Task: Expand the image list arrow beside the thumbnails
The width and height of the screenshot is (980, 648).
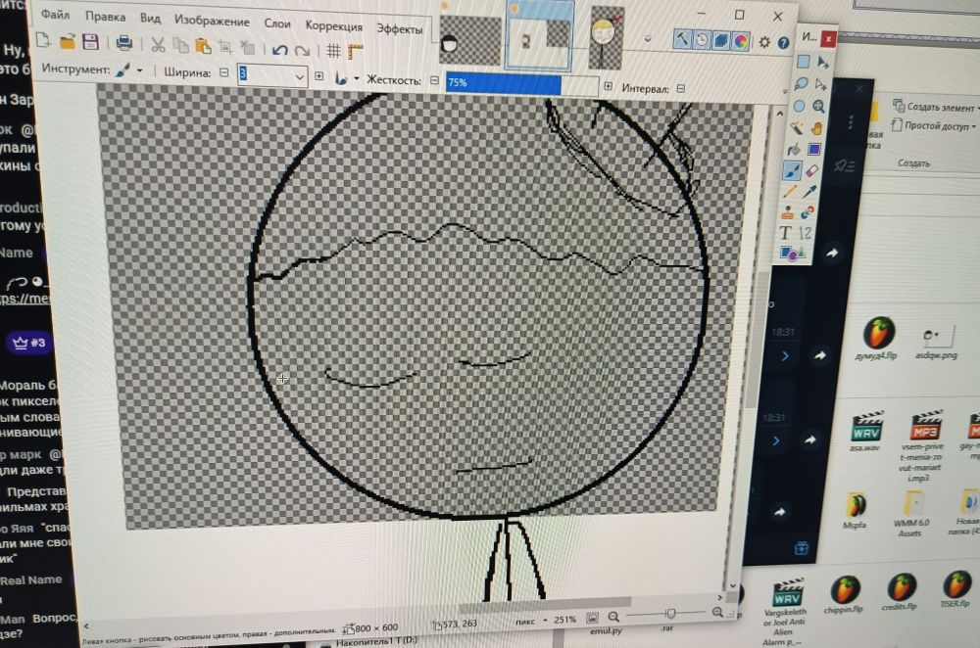Action: 648,39
